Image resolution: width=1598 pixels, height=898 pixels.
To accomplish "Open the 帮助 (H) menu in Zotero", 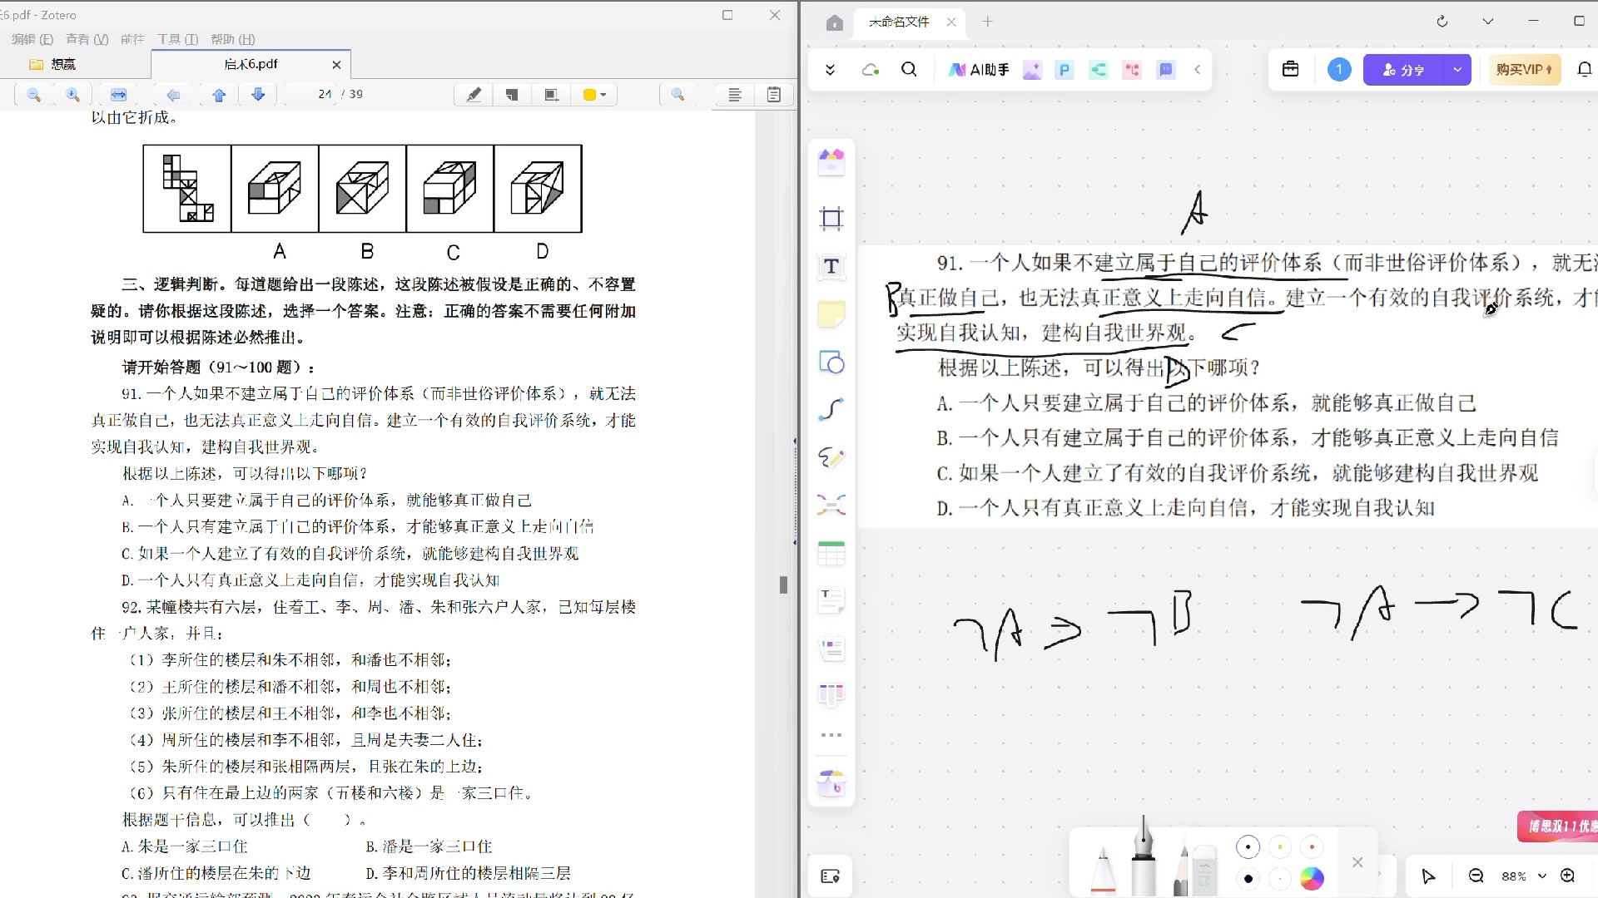I will [x=233, y=39].
